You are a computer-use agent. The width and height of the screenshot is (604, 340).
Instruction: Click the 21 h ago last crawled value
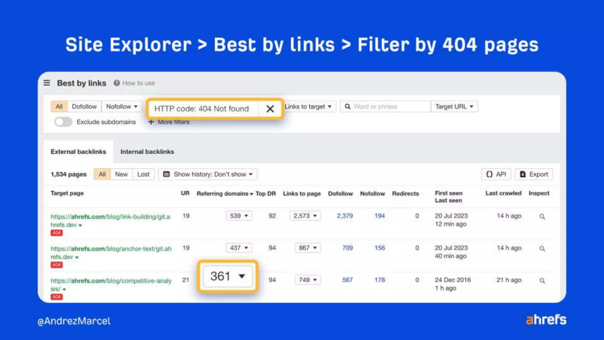509,280
